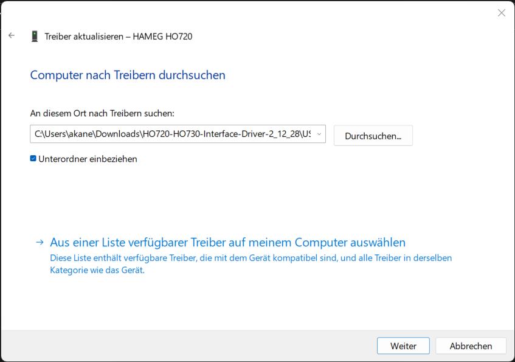Open 'Aus einer Liste verfügbarer Treiber' option

pyautogui.click(x=227, y=242)
